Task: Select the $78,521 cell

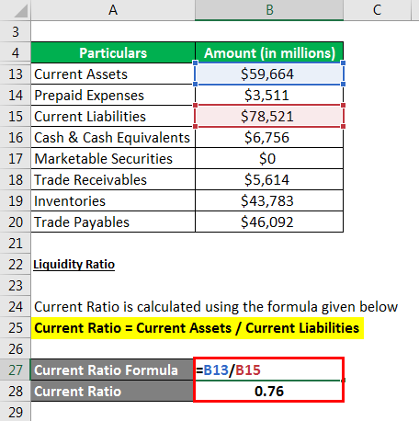Action: tap(269, 116)
